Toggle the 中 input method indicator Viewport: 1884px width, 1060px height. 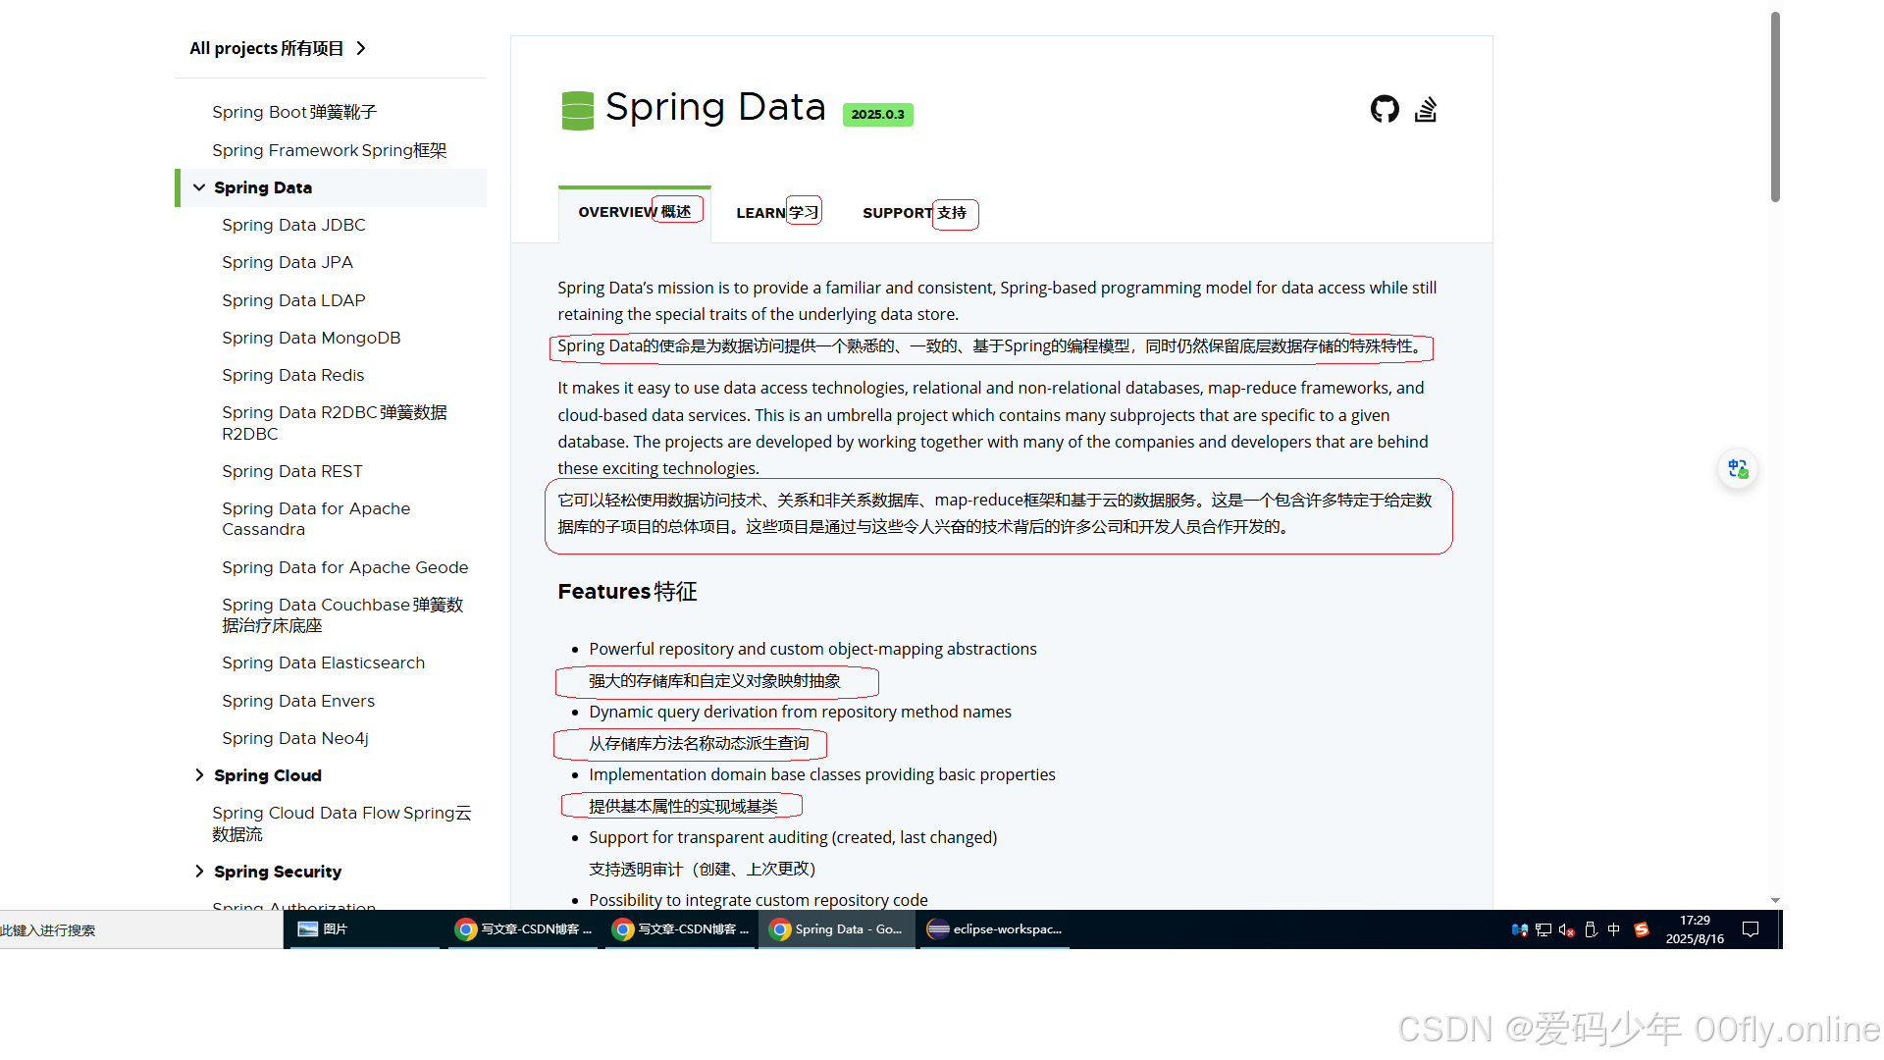(x=1614, y=929)
